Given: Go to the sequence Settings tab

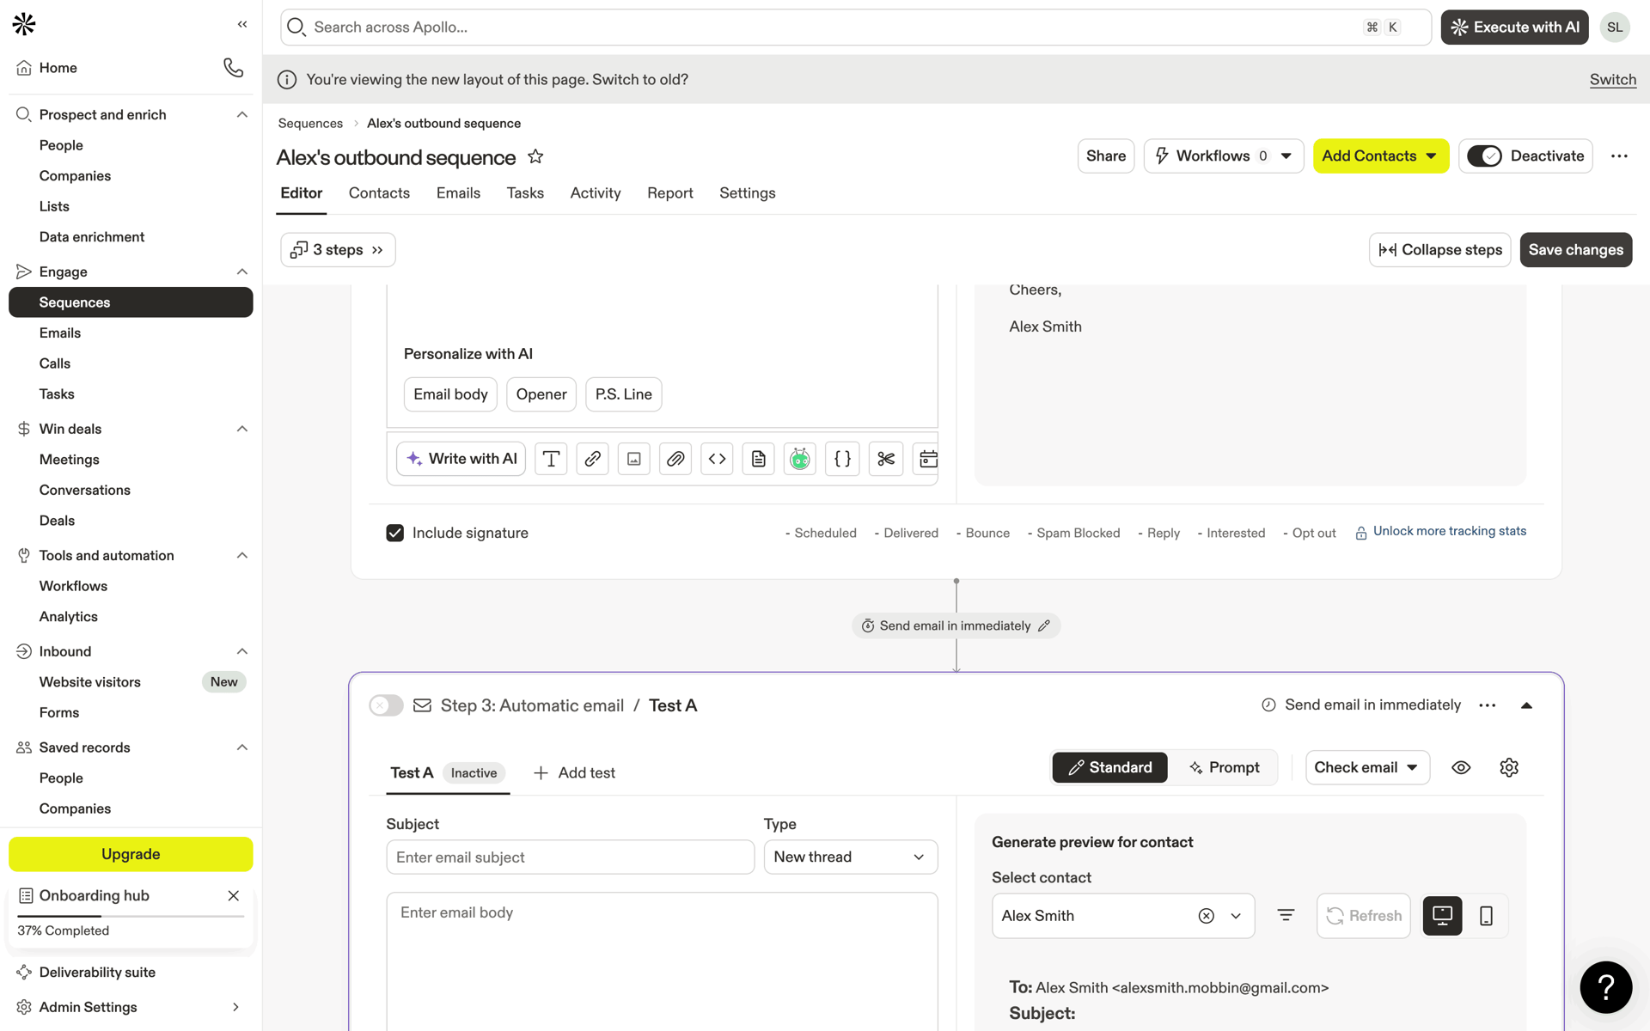Looking at the screenshot, I should coord(747,193).
